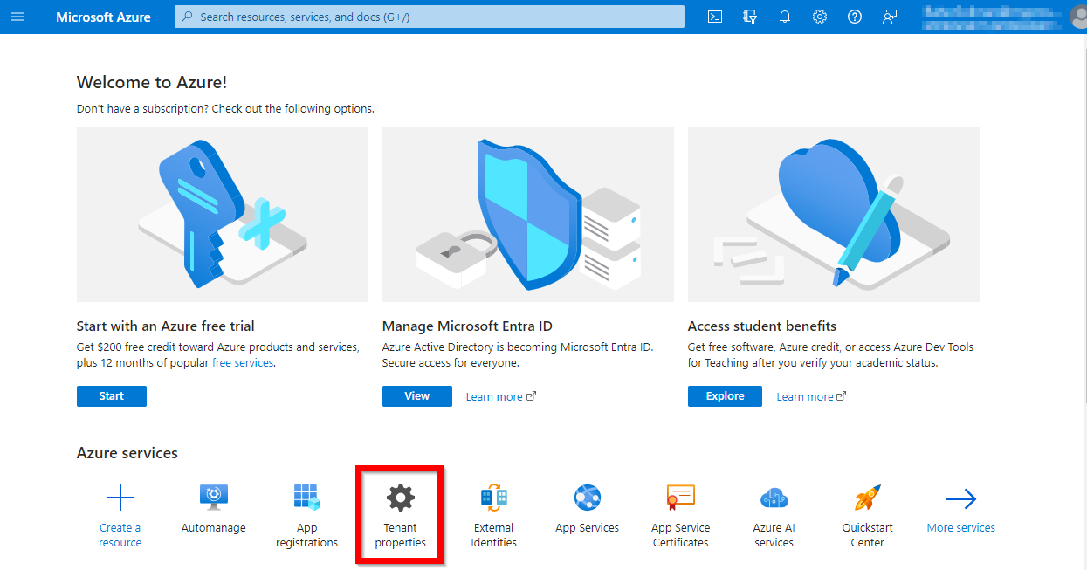Click the student benefits cloud illustration
Viewport: 1087px width, 570px height.
[x=834, y=215]
